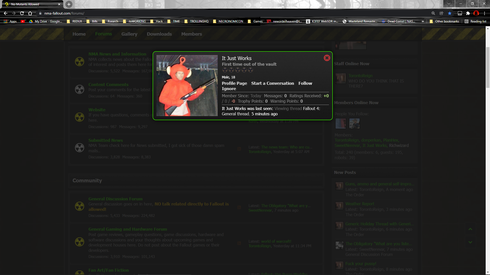Click the tab search chevron in title bar
This screenshot has height=275, width=490.
(x=449, y=4)
